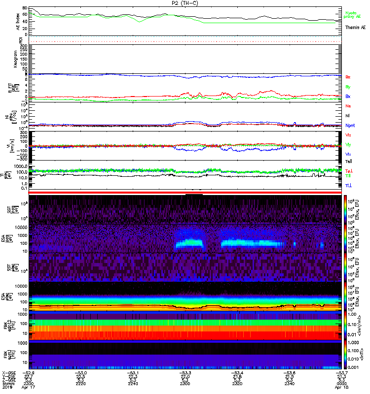Click the black Ni legend label
Screen dimensions: 370x394
pyautogui.click(x=347, y=116)
